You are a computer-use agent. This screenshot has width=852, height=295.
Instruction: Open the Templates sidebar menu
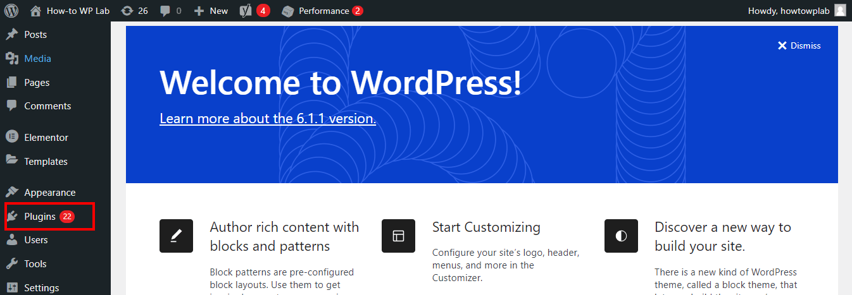tap(46, 162)
